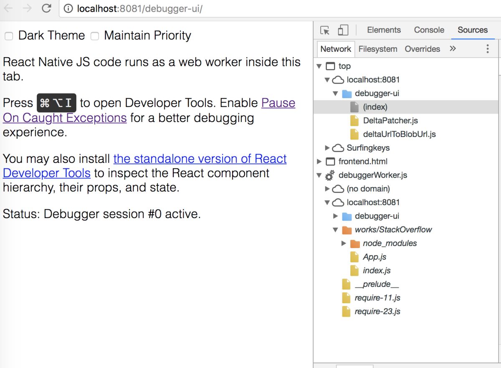This screenshot has width=501, height=368.
Task: Open the __prelude__ file
Action: tap(376, 284)
